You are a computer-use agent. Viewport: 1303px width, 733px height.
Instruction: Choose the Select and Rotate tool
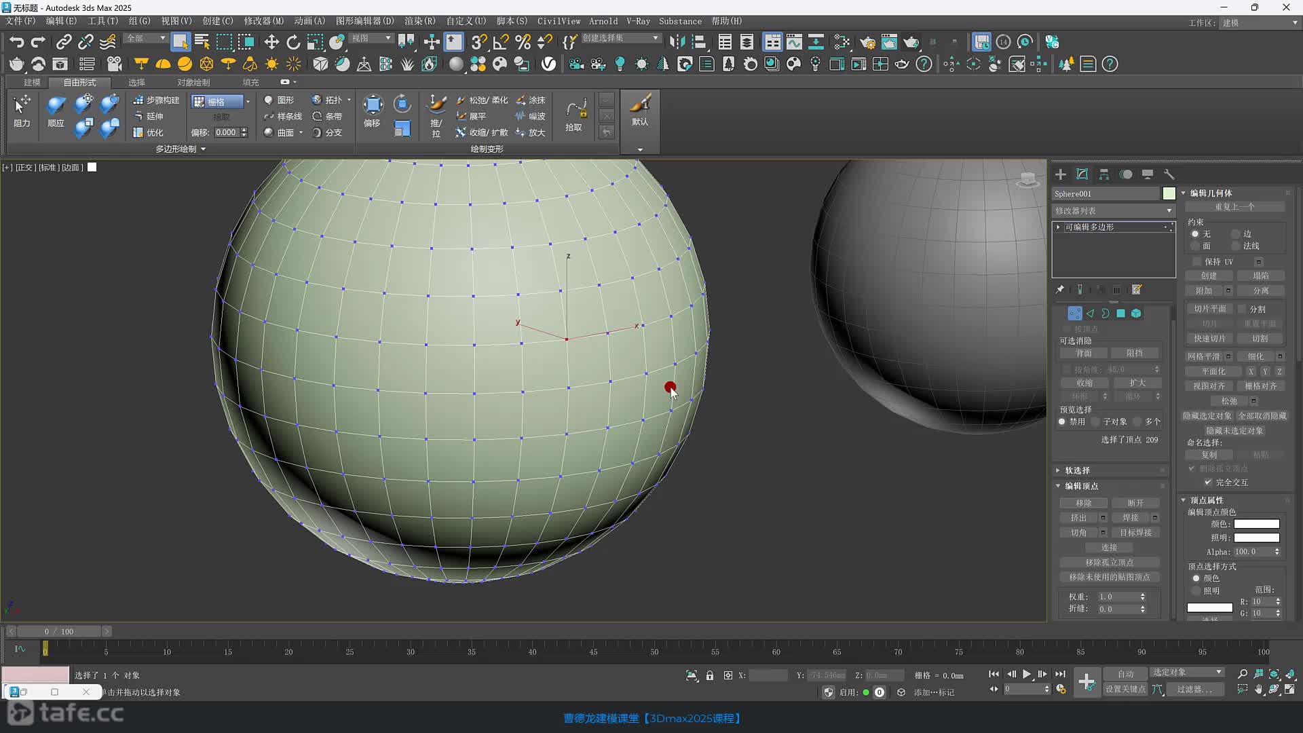click(293, 42)
